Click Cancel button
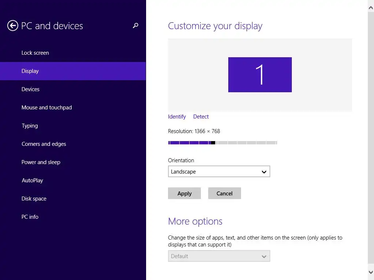The image size is (374, 280). tap(225, 193)
